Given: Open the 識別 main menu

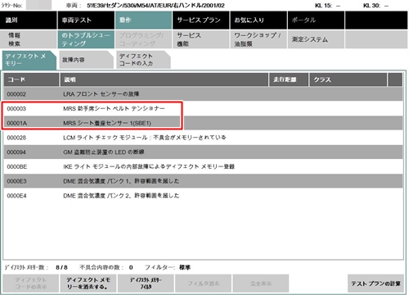Looking at the screenshot, I should click(x=29, y=20).
